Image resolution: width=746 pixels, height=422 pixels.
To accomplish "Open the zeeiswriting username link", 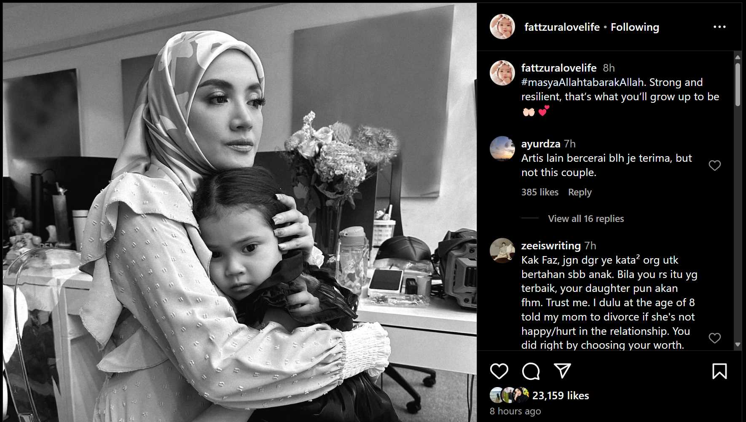I will pos(551,246).
